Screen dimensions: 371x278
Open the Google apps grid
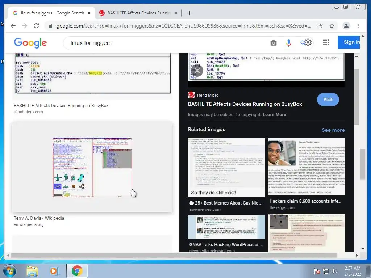tap(326, 42)
